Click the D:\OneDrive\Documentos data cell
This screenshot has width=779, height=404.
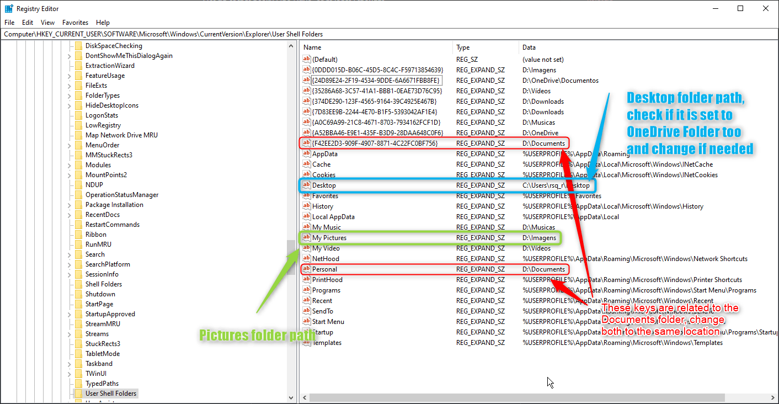pos(561,81)
